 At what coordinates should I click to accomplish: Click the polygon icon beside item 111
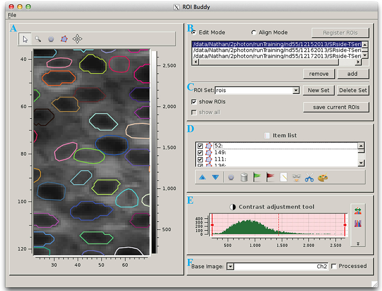(208, 159)
